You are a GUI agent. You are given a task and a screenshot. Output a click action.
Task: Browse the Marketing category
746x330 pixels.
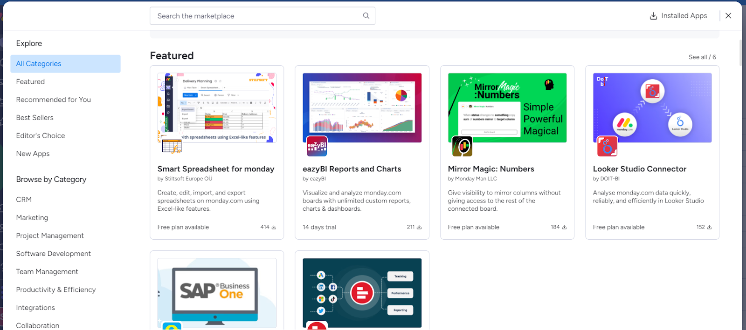(32, 218)
